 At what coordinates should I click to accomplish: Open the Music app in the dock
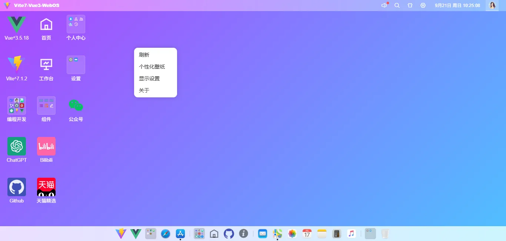tap(351, 234)
